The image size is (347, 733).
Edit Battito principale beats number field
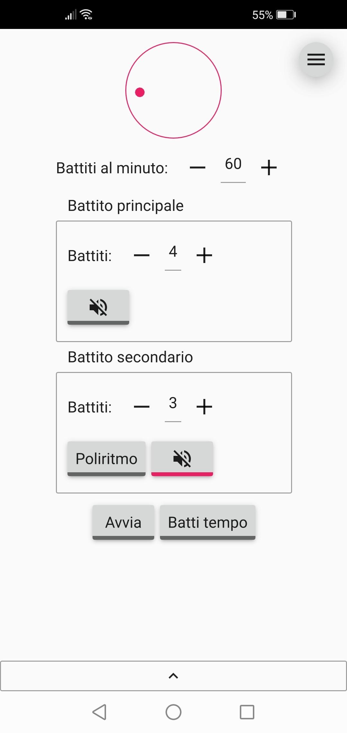(x=173, y=252)
